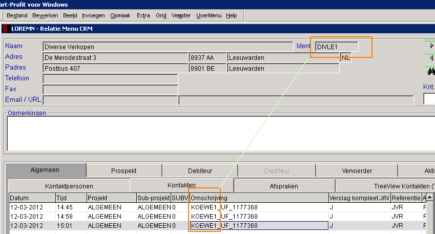
Task: Open the Venster menu
Action: (181, 15)
